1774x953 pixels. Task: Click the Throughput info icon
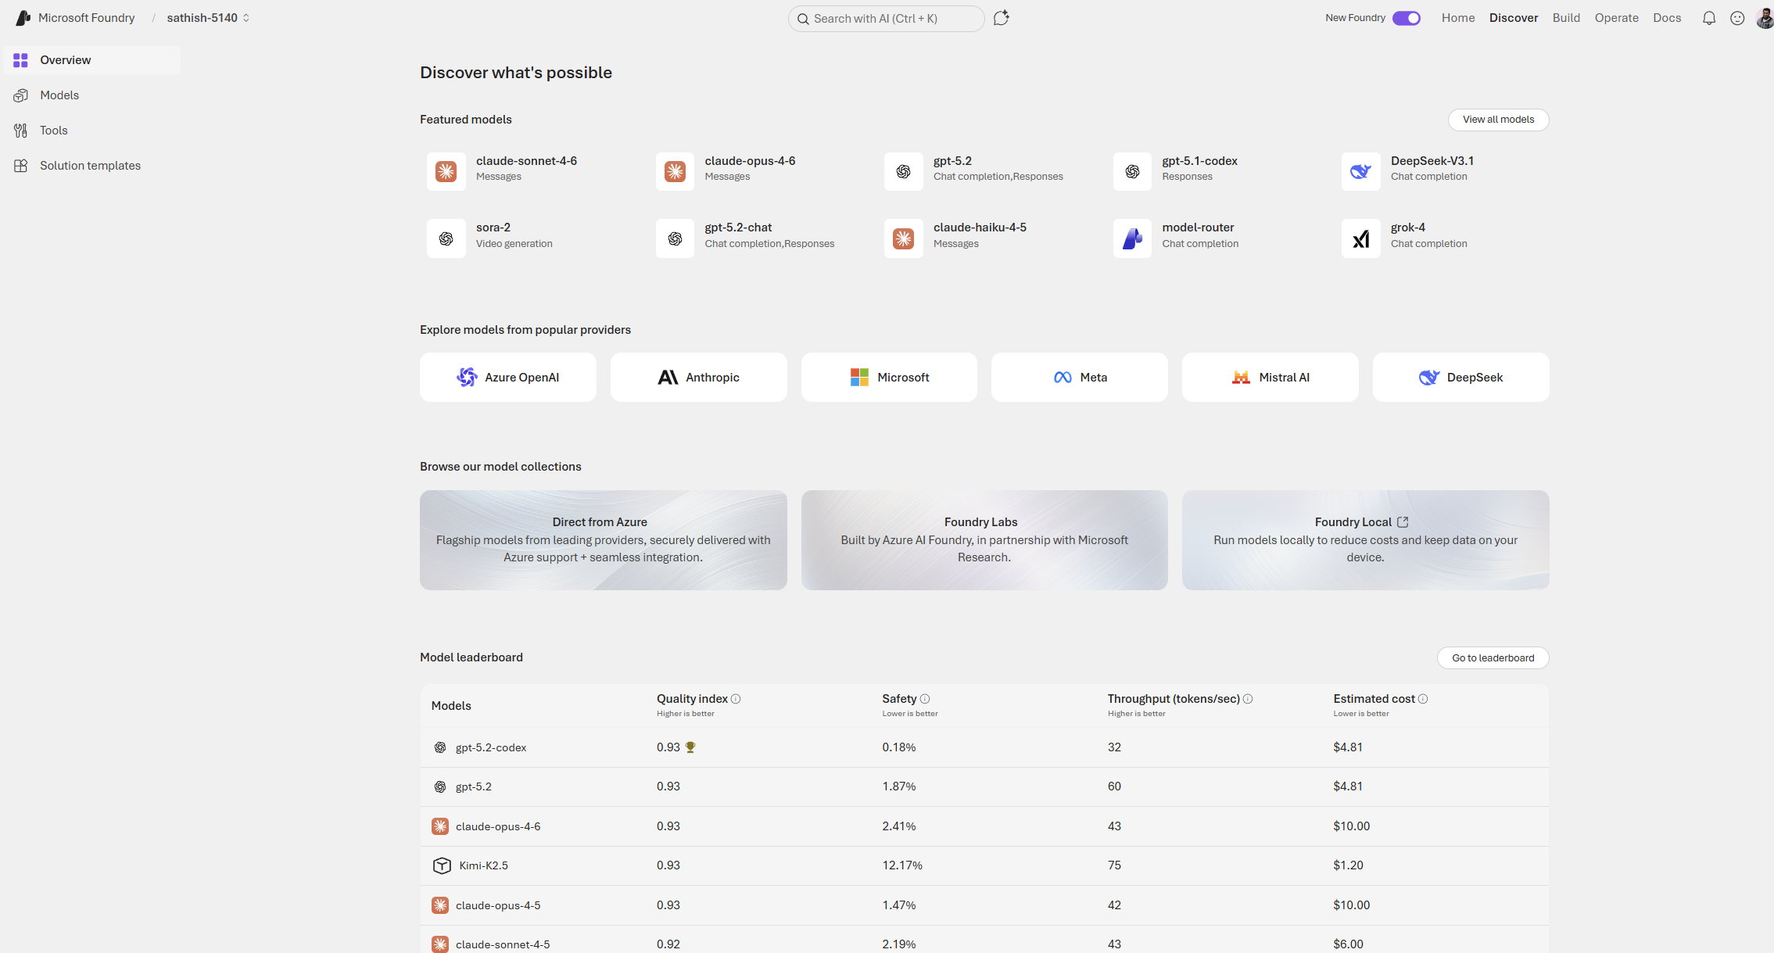[1248, 699]
